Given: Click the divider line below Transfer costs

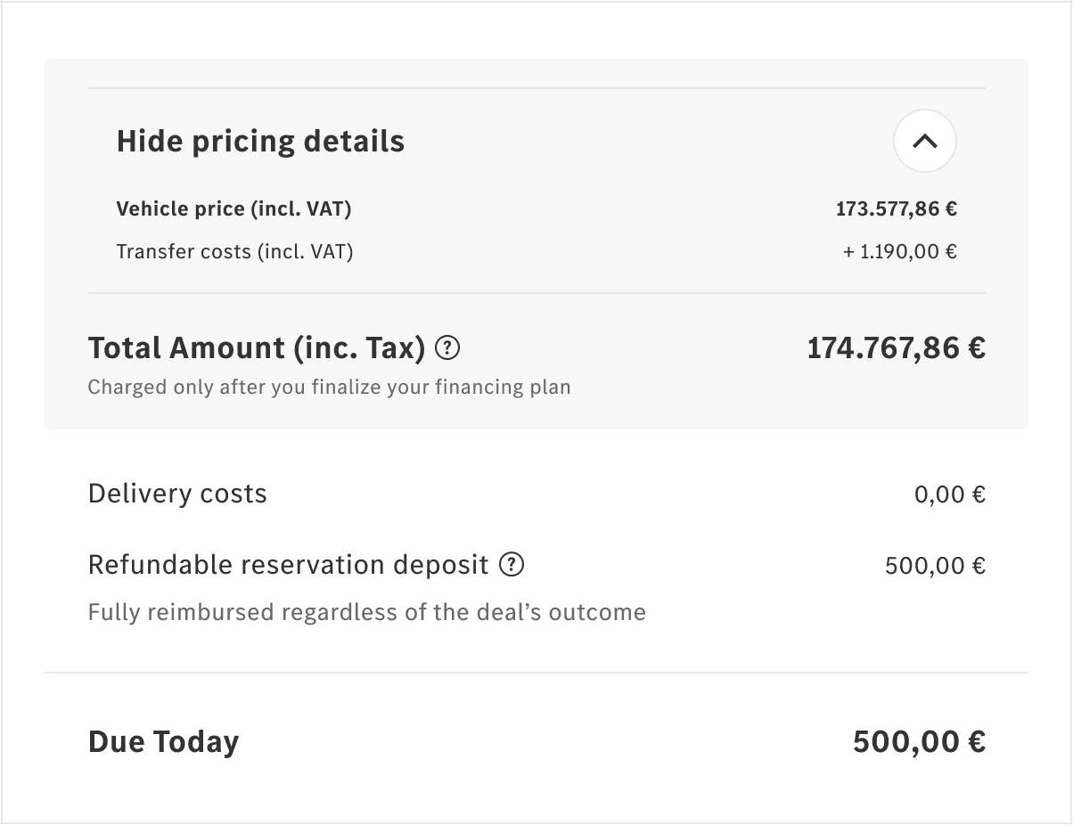Looking at the screenshot, I should [536, 293].
